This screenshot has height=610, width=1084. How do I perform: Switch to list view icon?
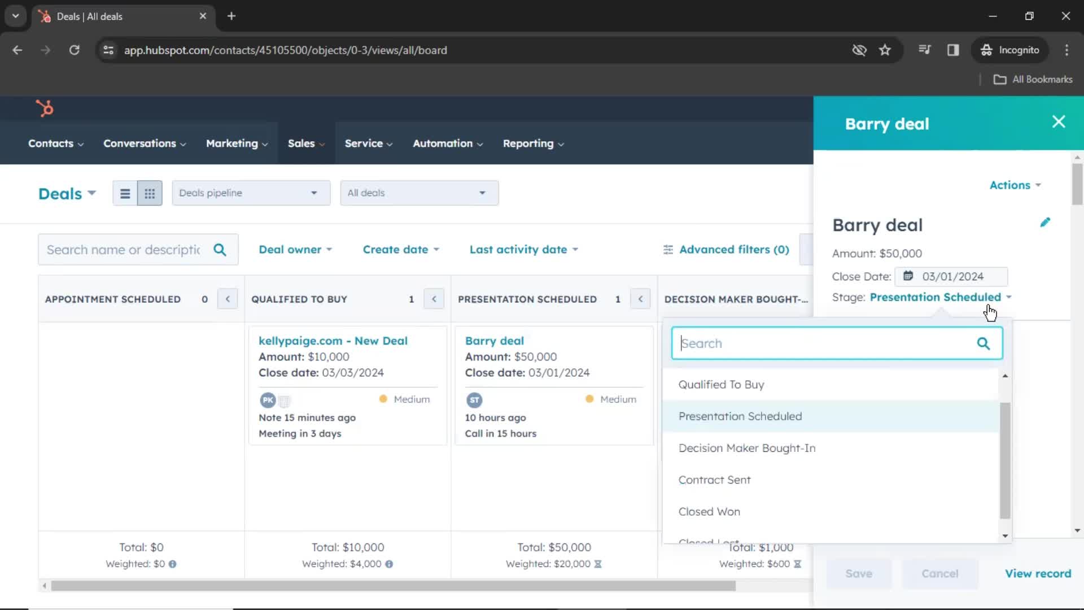pyautogui.click(x=125, y=194)
